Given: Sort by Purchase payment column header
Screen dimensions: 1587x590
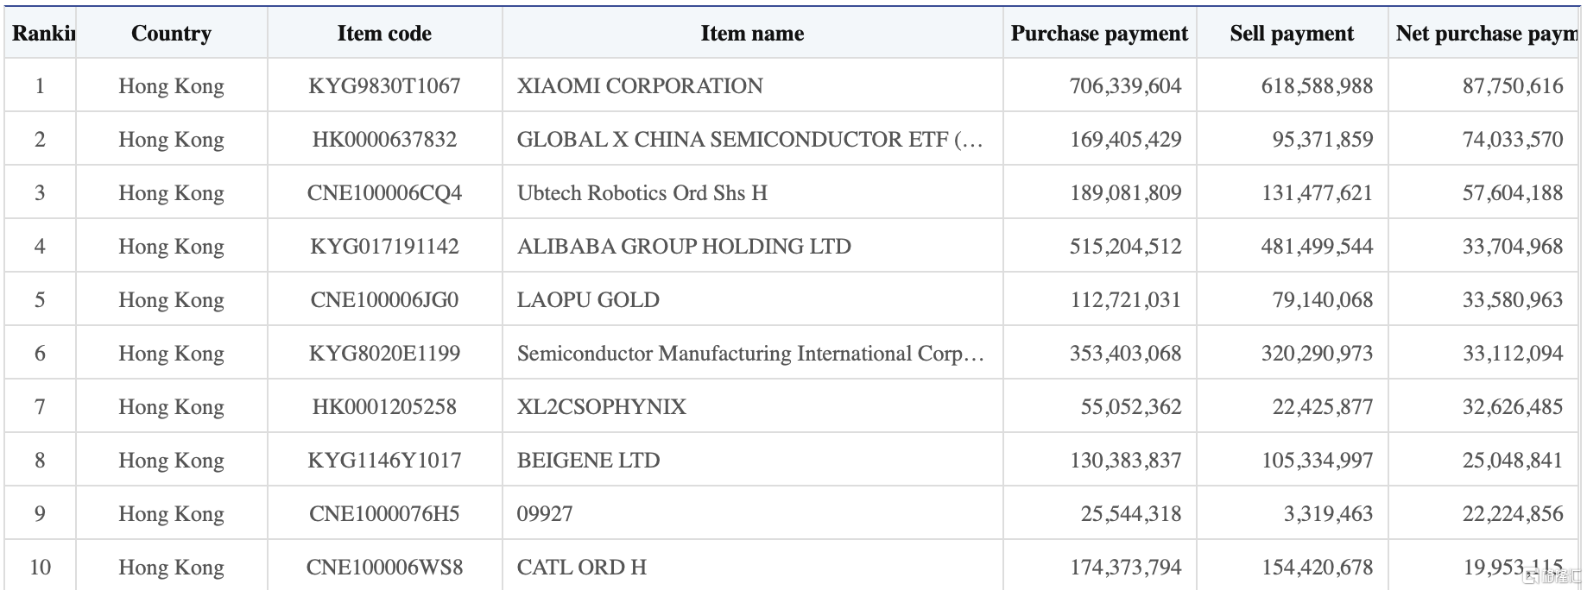Looking at the screenshot, I should pos(1099,34).
